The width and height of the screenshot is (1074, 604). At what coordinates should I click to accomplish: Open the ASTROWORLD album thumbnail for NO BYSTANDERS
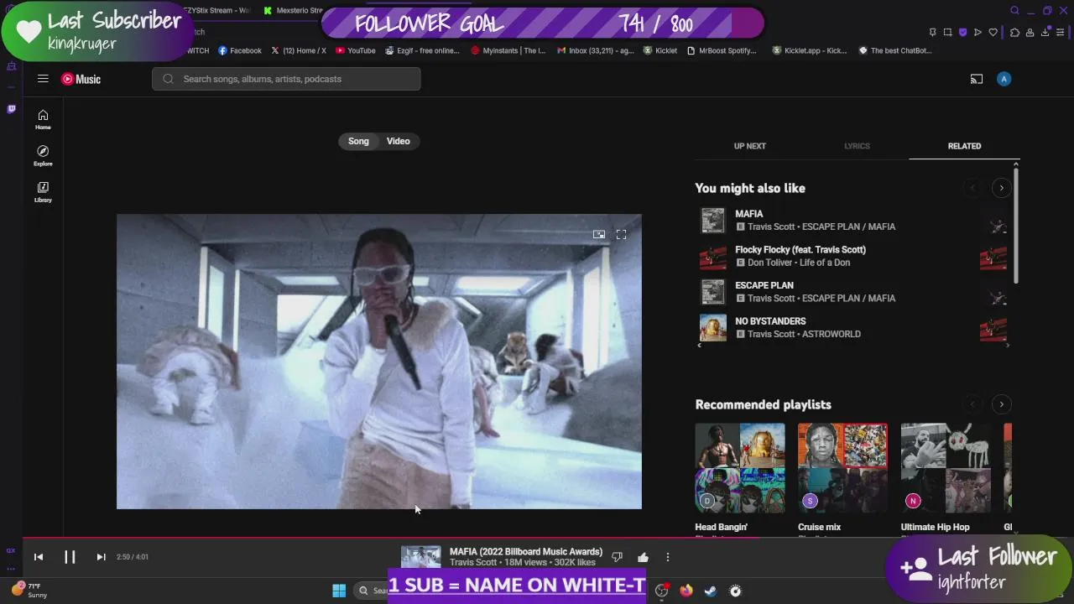coord(712,327)
